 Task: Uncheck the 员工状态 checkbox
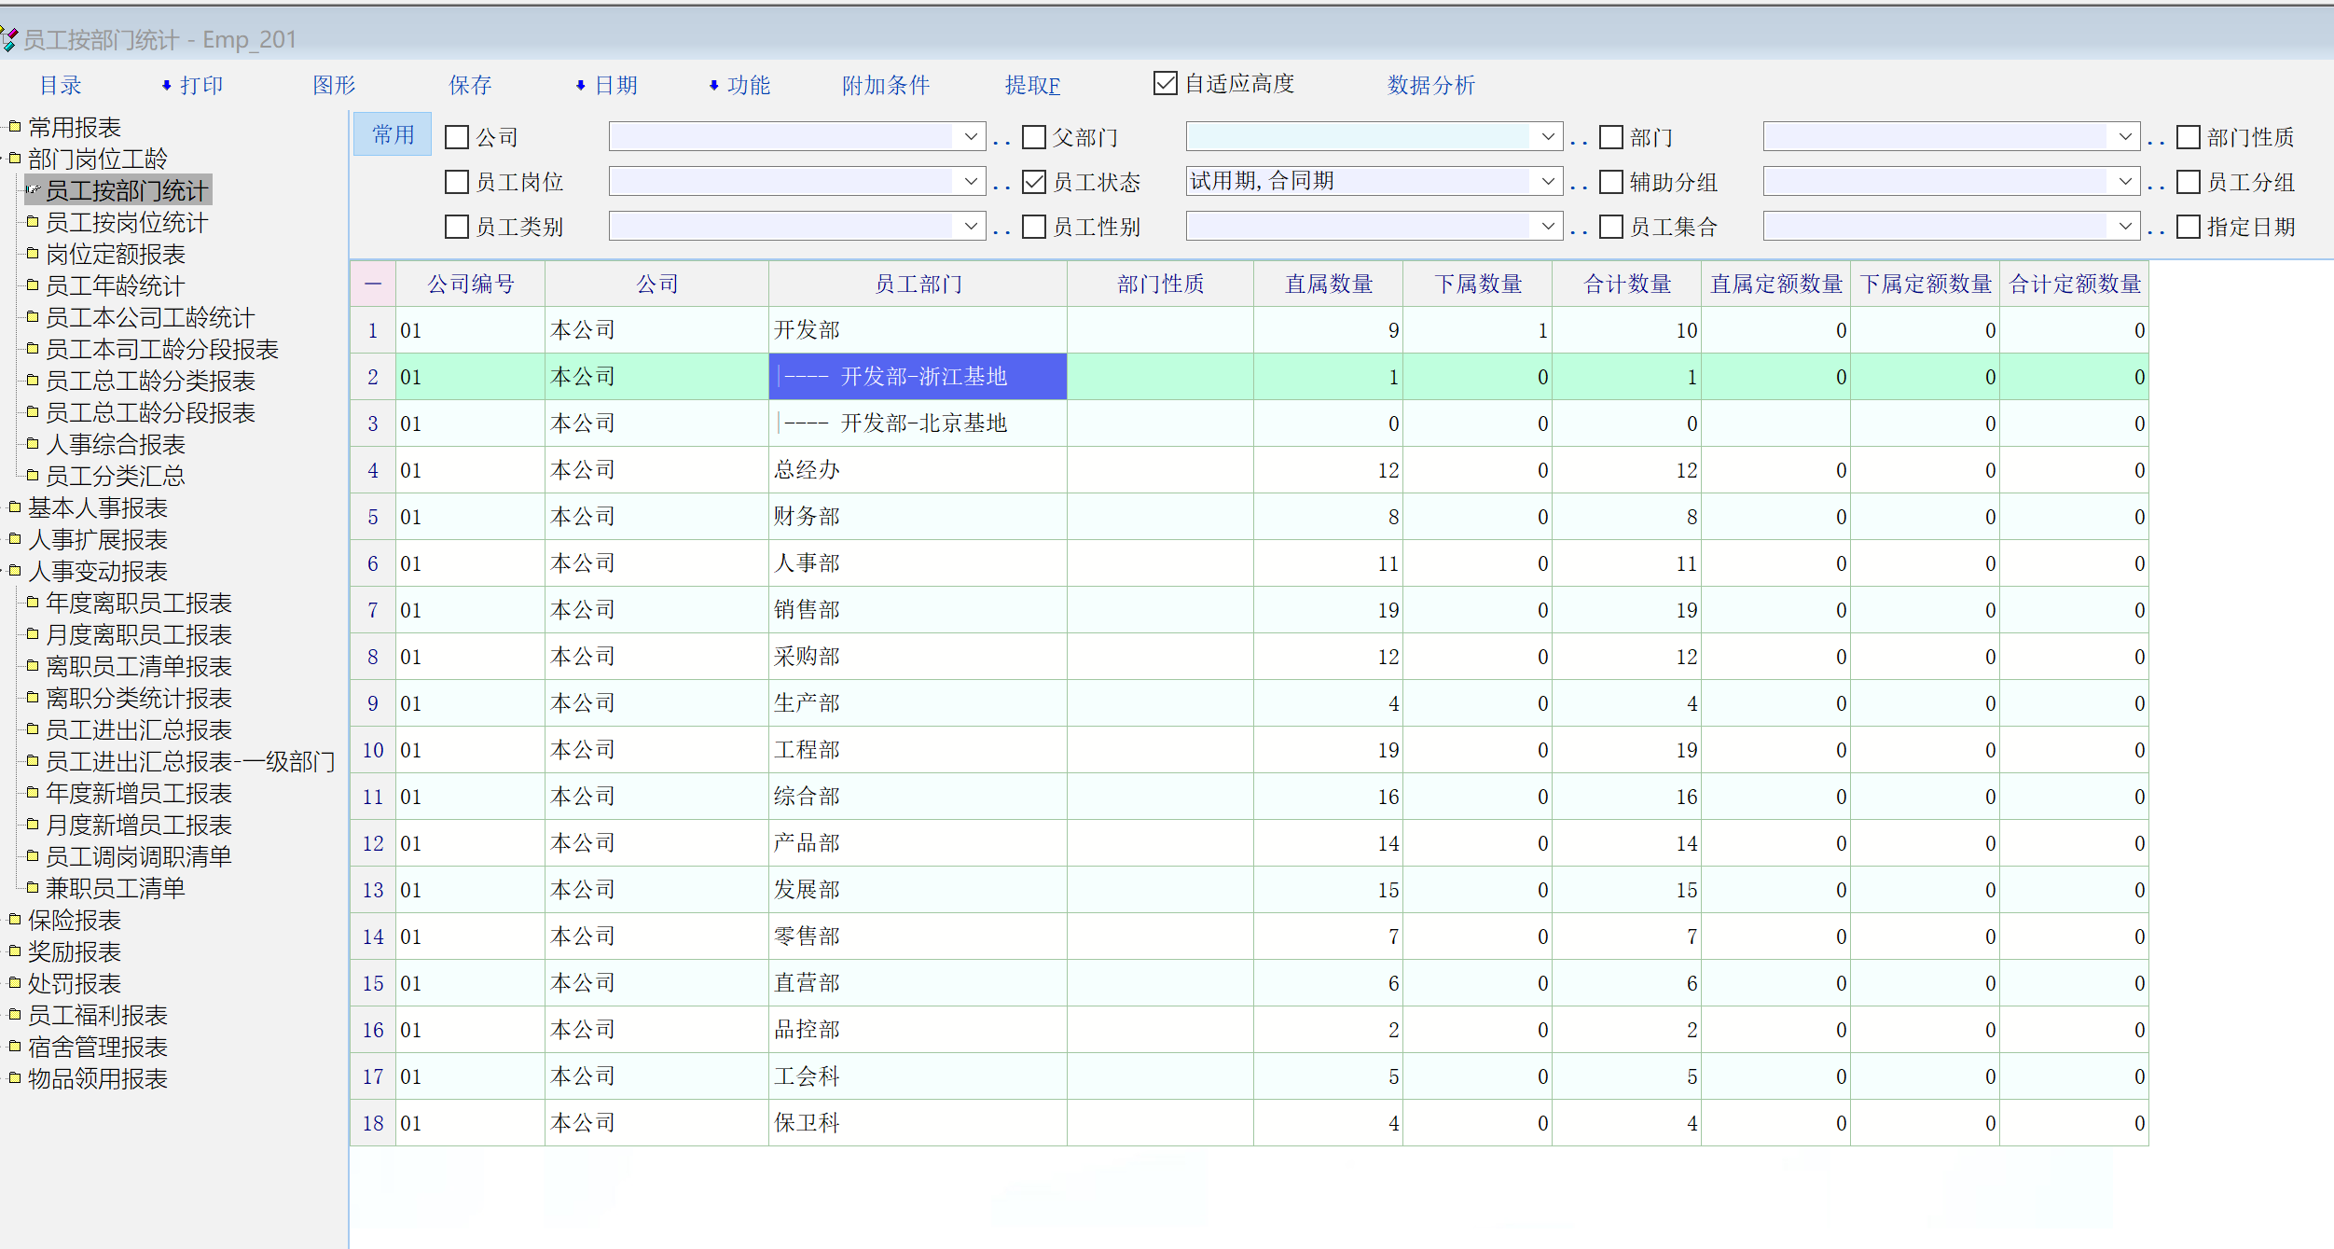(x=1034, y=182)
